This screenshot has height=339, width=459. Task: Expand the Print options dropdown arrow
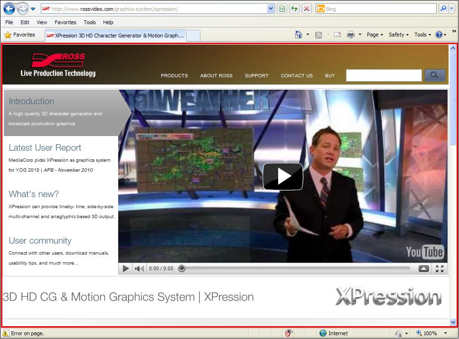pyautogui.click(x=360, y=35)
